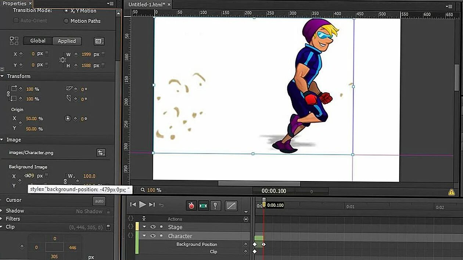Click the yellow warning icon below stage
Image resolution: width=463 pixels, height=260 pixels.
click(x=452, y=192)
